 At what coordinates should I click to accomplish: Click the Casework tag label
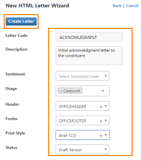pyautogui.click(x=72, y=91)
